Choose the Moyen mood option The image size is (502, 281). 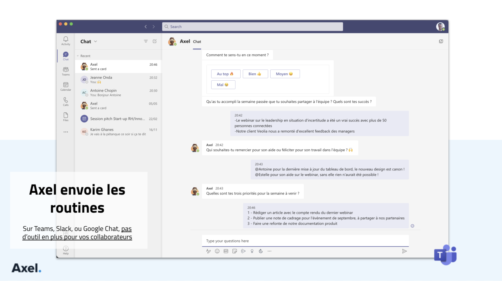(285, 74)
